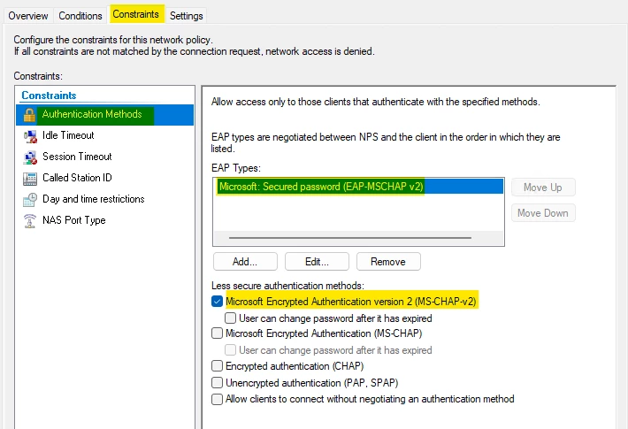The width and height of the screenshot is (628, 429).
Task: Select the Constraints tab
Action: tap(136, 14)
